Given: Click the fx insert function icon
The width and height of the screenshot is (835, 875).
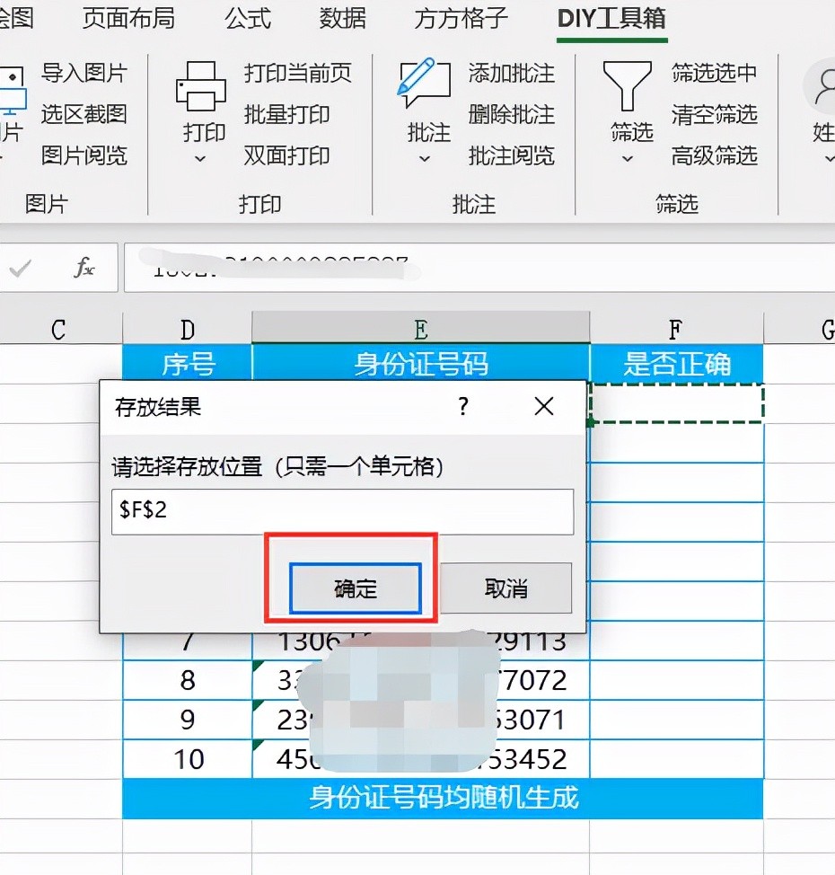Looking at the screenshot, I should (84, 268).
